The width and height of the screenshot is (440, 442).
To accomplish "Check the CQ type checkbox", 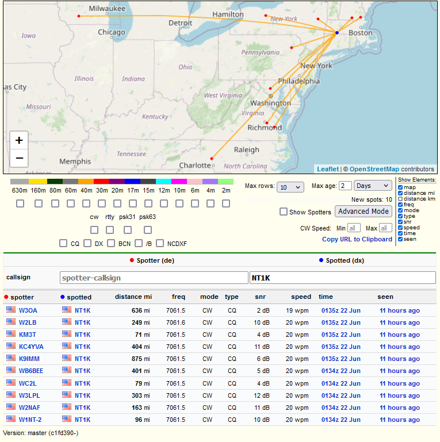I will (x=63, y=243).
